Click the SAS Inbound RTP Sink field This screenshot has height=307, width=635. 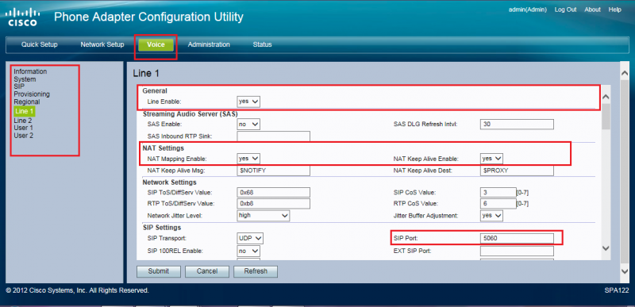[273, 136]
